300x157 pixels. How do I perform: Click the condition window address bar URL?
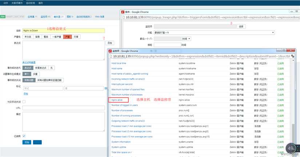pyautogui.click(x=212, y=17)
